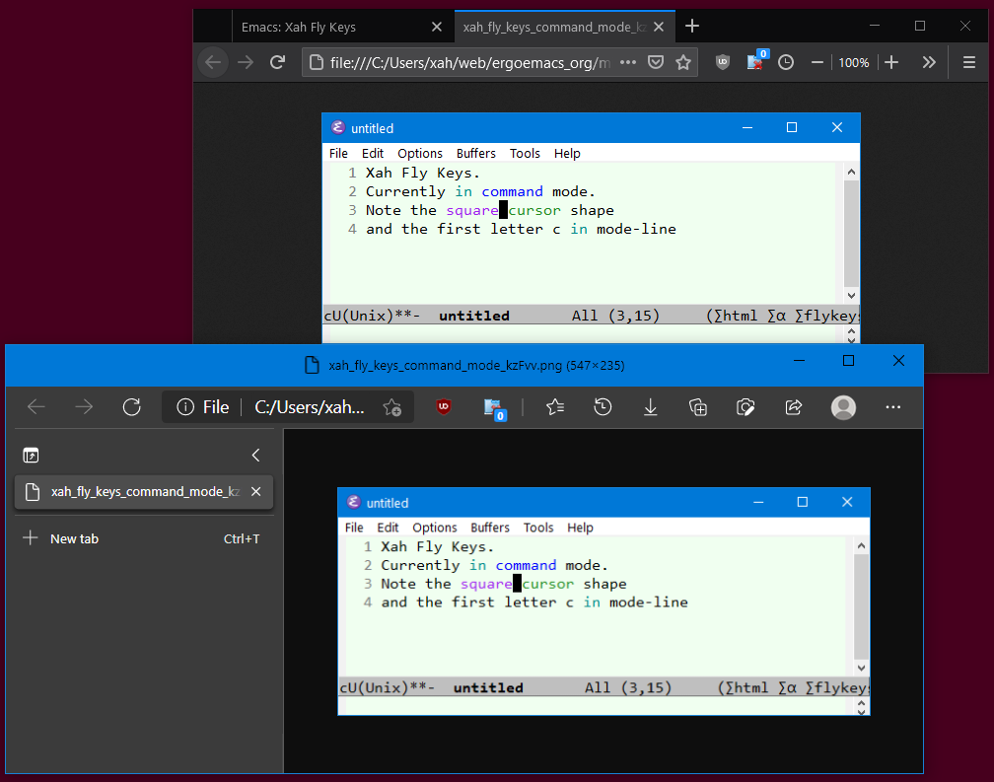Screen dimensions: 994x782
Task: Click Help menu in Edge Emacs image
Action: coord(580,528)
